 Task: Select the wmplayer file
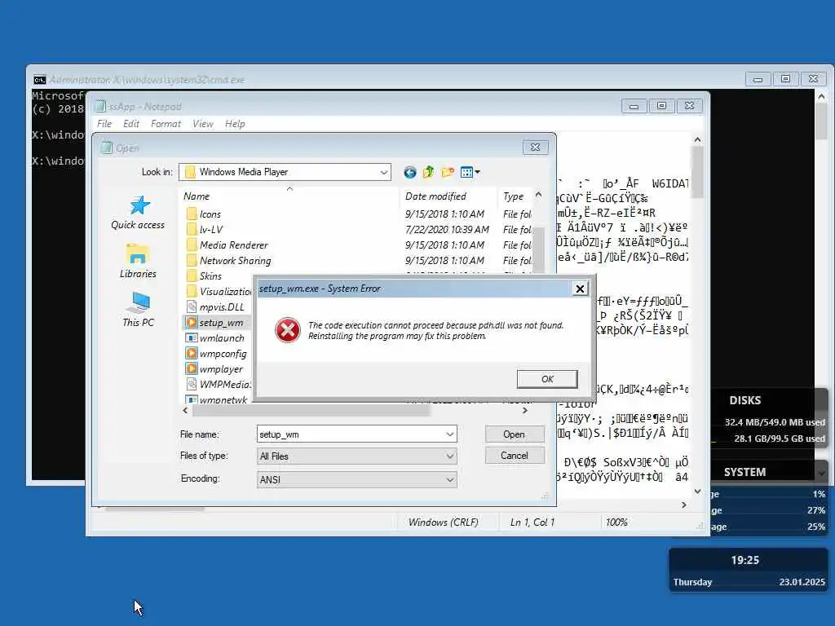pos(221,369)
